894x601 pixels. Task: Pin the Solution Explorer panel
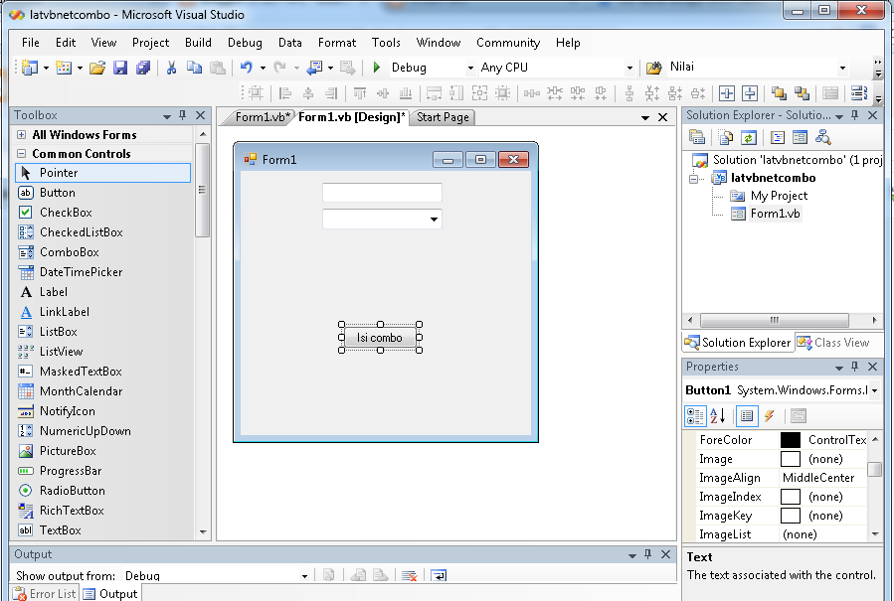coord(855,114)
